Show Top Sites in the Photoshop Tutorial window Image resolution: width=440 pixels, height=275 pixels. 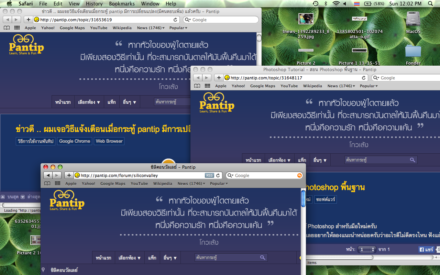(207, 86)
